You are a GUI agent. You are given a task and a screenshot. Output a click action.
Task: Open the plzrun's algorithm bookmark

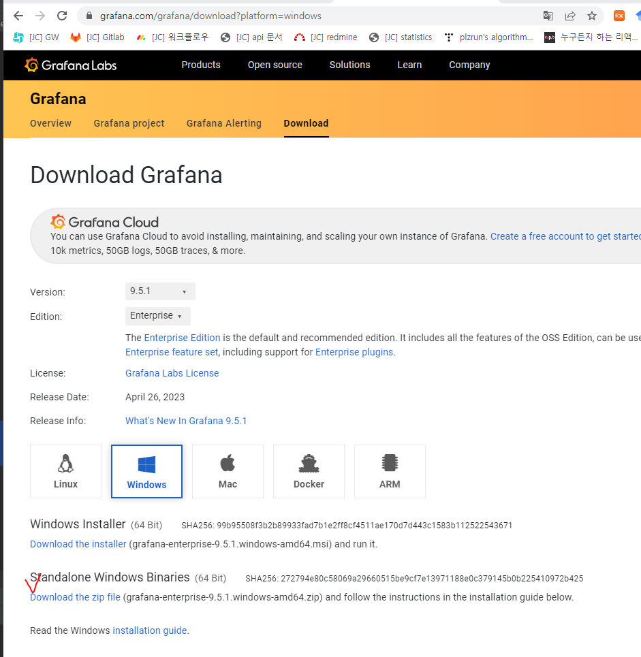coord(489,37)
